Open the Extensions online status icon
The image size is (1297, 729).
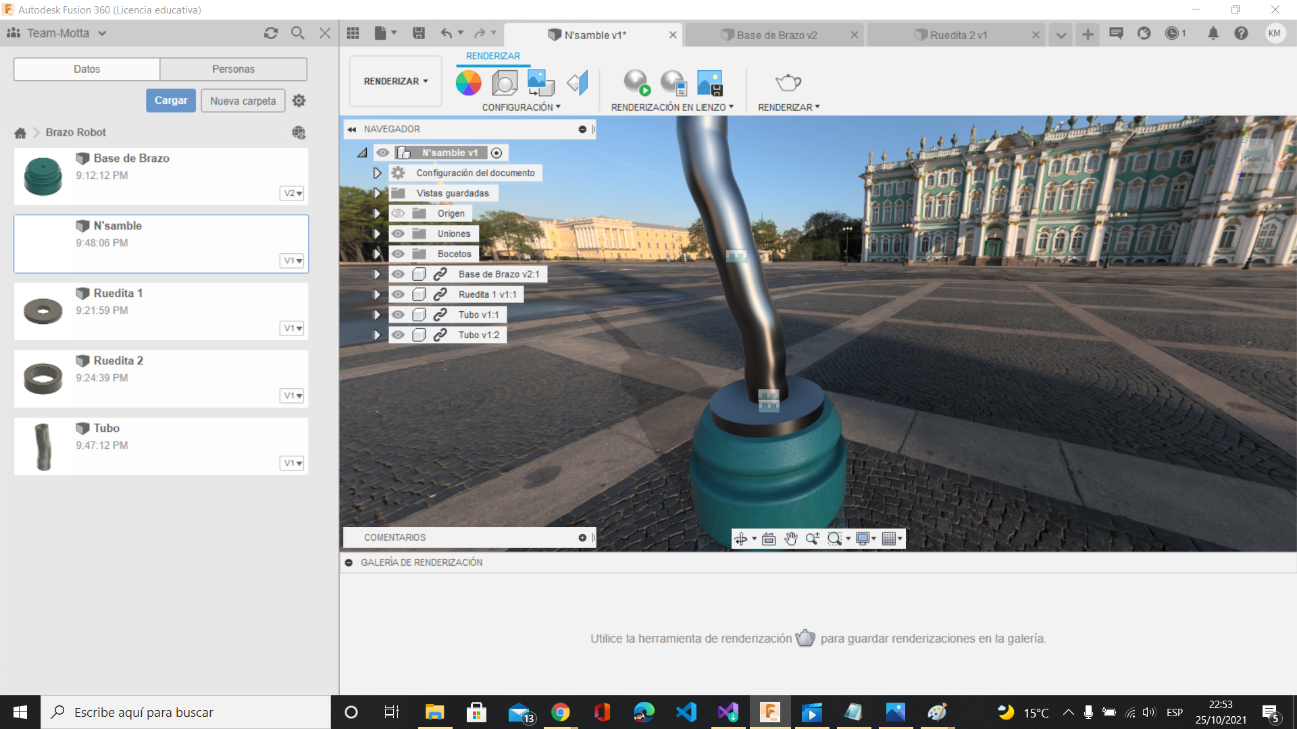click(x=1144, y=33)
